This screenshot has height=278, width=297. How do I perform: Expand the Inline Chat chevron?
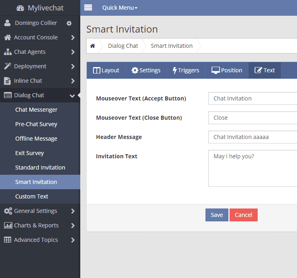click(x=73, y=81)
